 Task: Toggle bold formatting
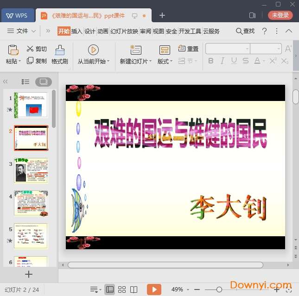click(211, 61)
